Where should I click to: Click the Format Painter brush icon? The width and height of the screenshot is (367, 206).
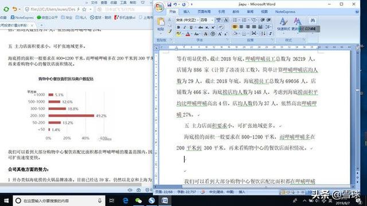pyautogui.click(x=170, y=31)
